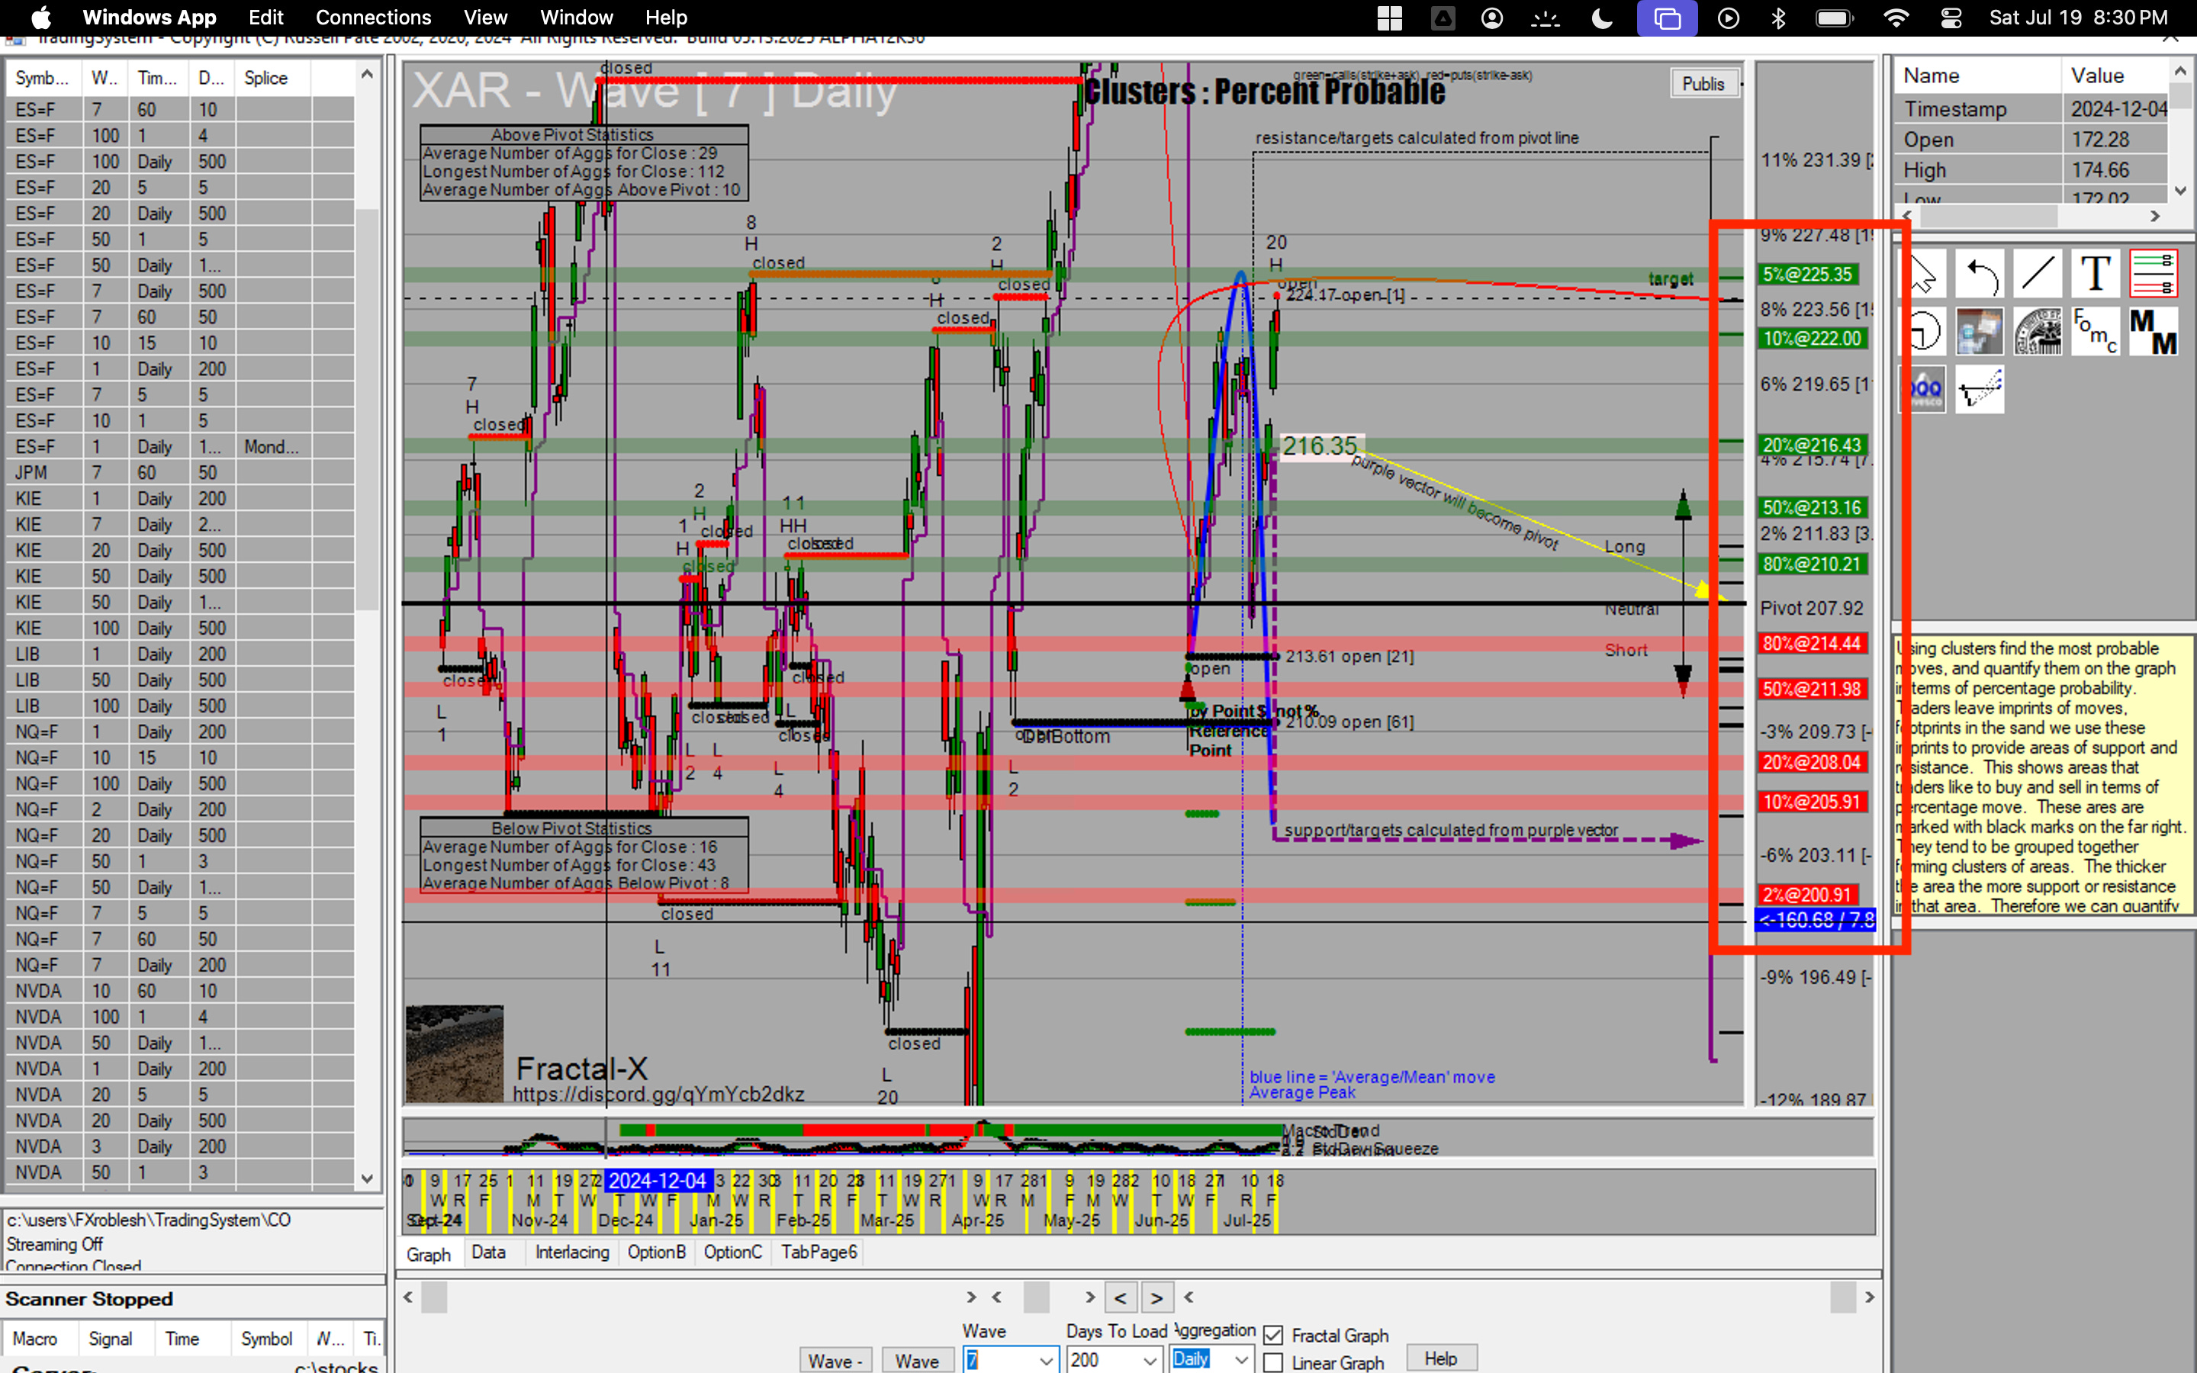Select the diagonal Line drawing tool
The image size is (2197, 1373).
pos(2038,273)
